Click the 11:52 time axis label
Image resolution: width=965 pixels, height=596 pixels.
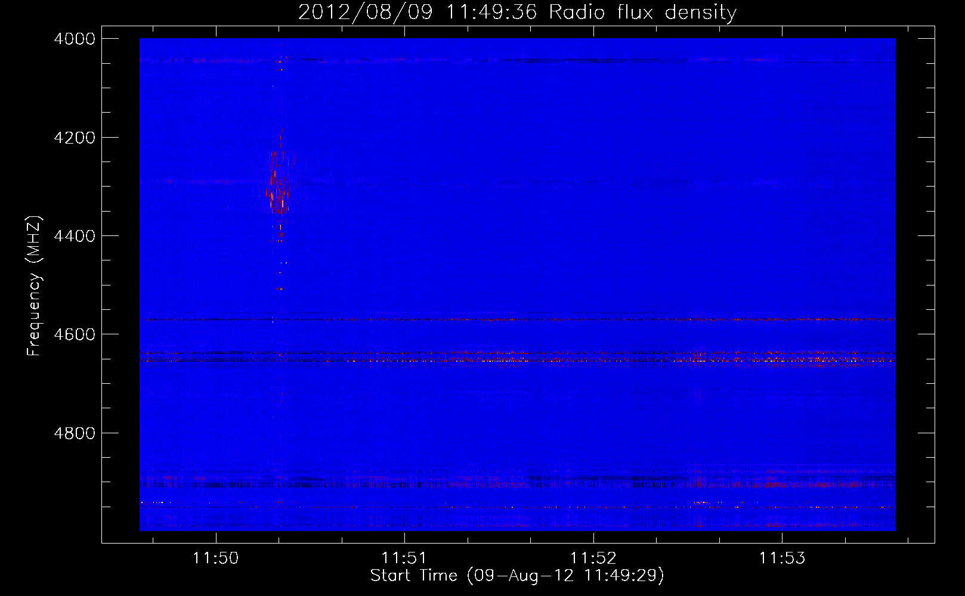tap(593, 558)
